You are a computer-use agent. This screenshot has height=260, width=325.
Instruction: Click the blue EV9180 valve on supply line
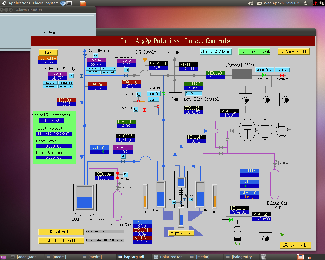point(82,76)
